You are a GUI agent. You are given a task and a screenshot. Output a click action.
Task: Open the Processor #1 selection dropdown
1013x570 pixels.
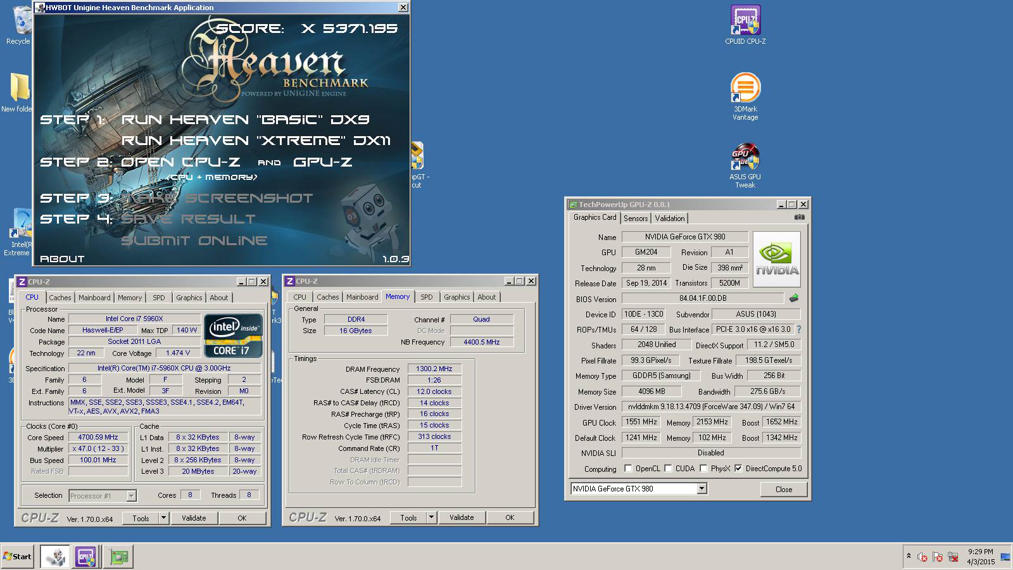(x=131, y=496)
